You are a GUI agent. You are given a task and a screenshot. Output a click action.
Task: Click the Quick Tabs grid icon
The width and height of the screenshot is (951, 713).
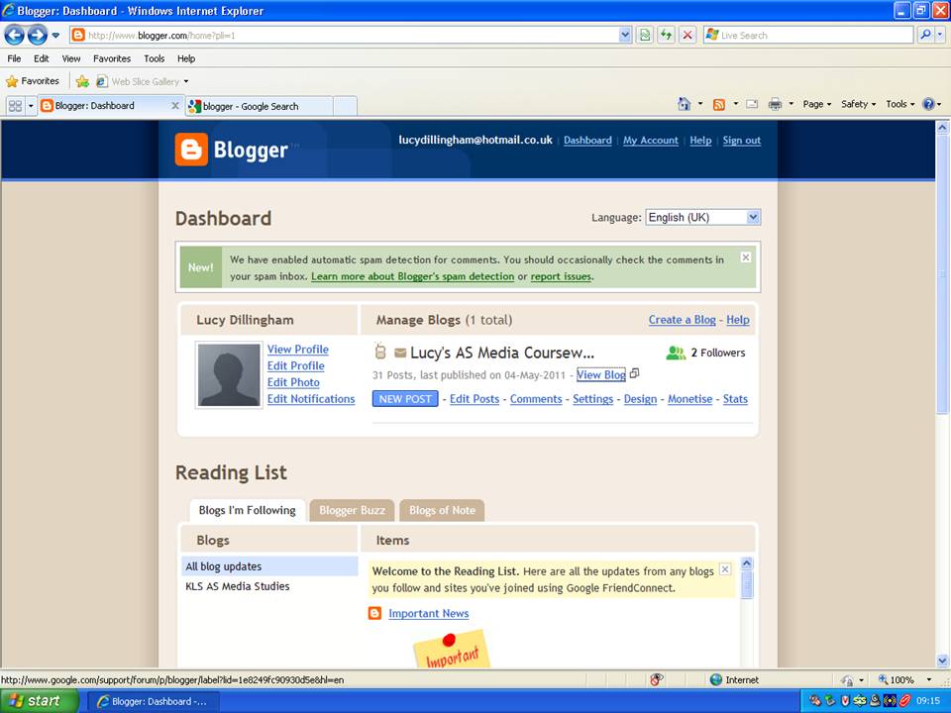pyautogui.click(x=15, y=106)
